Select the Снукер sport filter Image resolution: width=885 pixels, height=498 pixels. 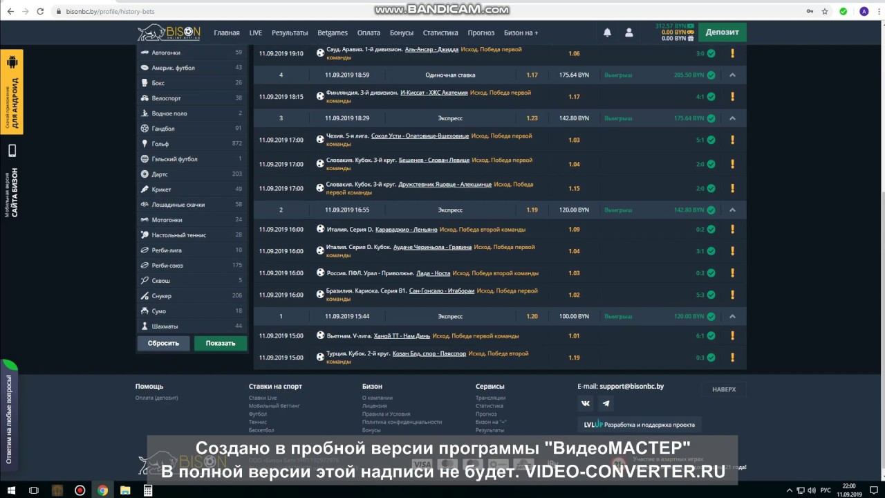(192, 296)
